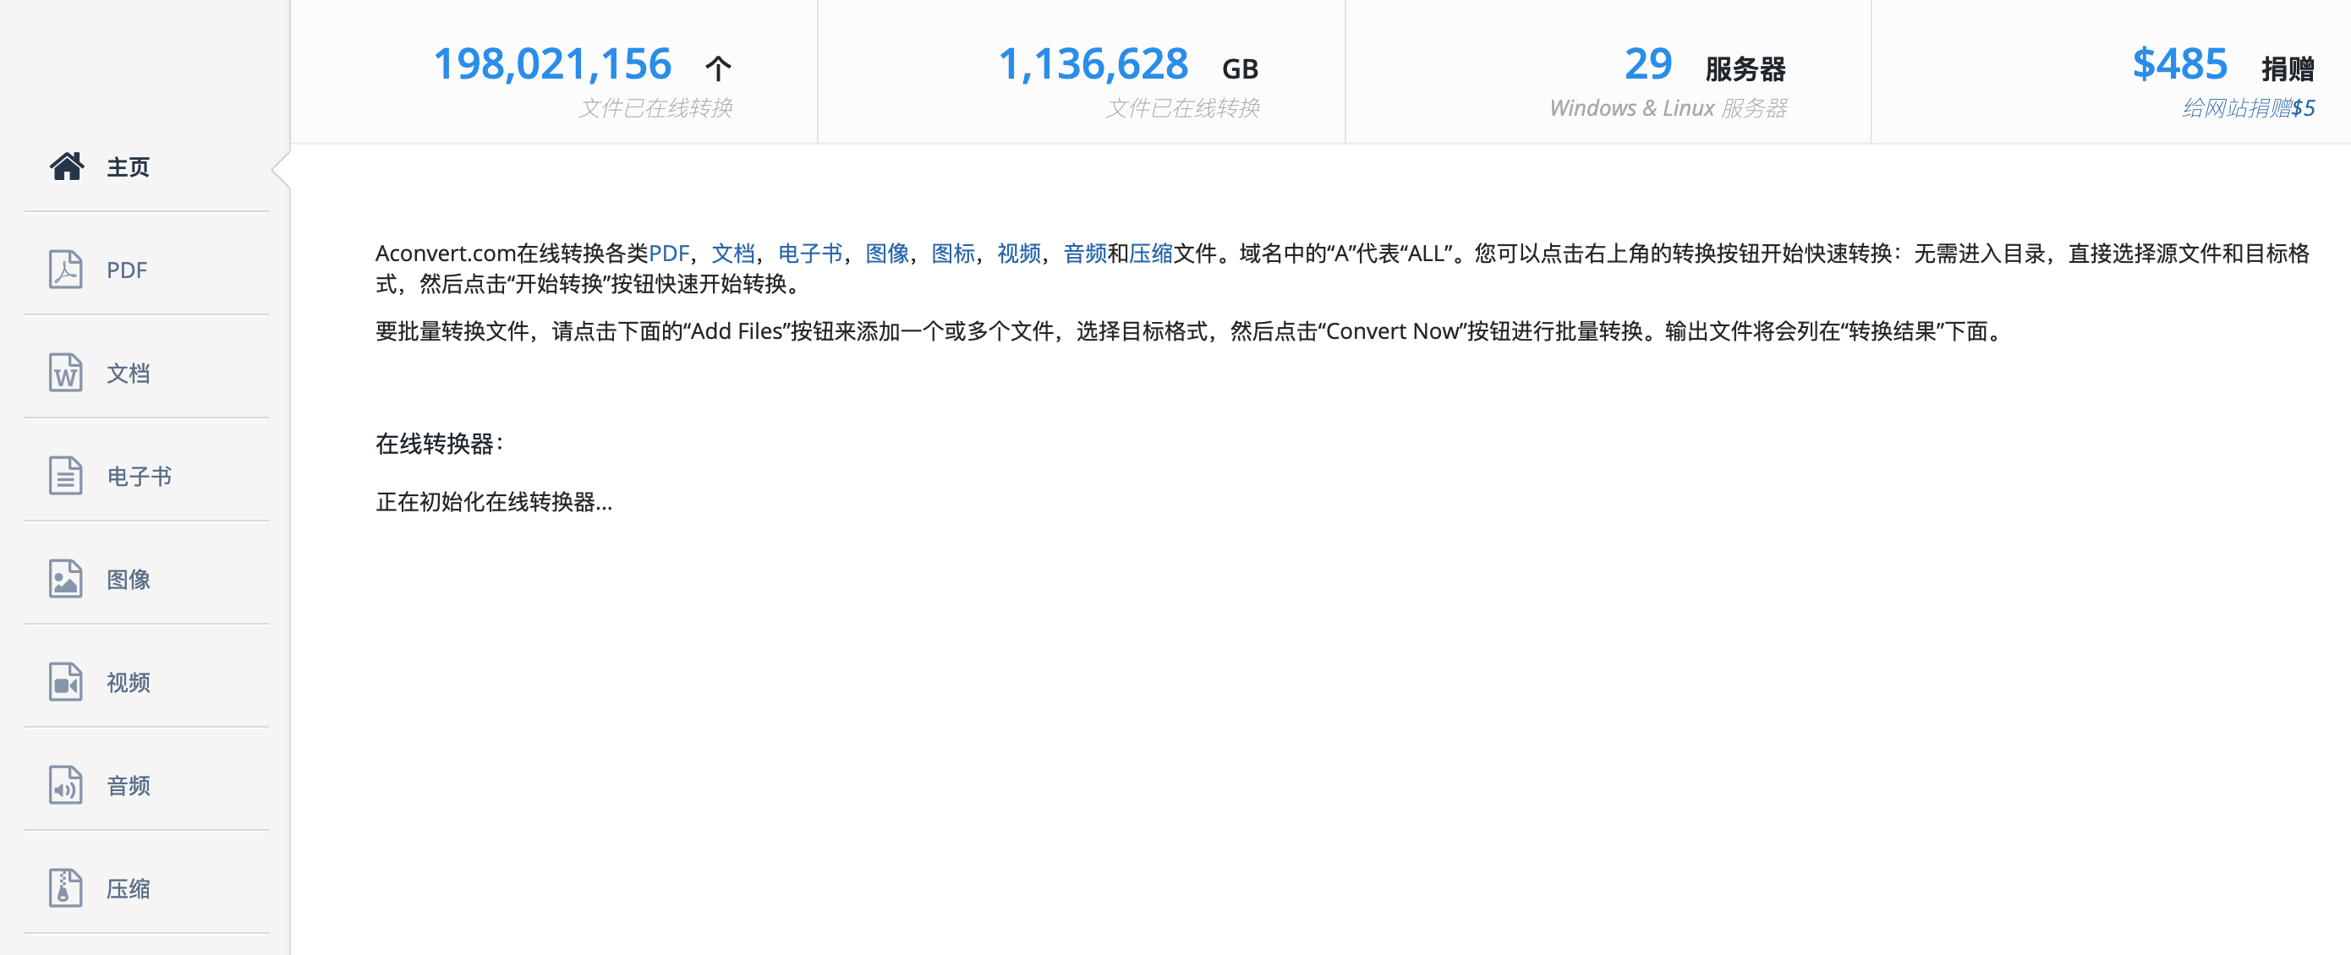Click the 文档 link in the description text
2351x955 pixels.
tap(736, 253)
